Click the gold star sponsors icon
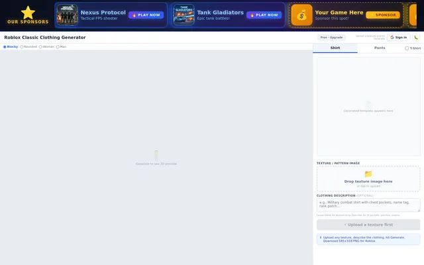 28,13
